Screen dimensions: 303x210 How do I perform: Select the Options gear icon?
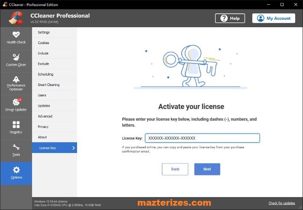(16, 170)
